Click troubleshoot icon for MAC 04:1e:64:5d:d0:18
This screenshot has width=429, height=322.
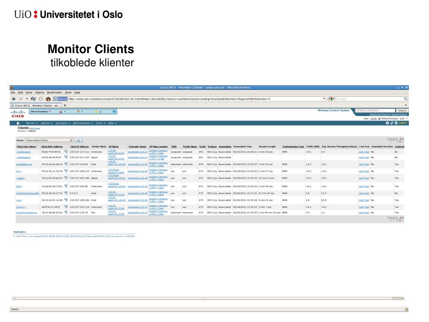[x=66, y=178]
